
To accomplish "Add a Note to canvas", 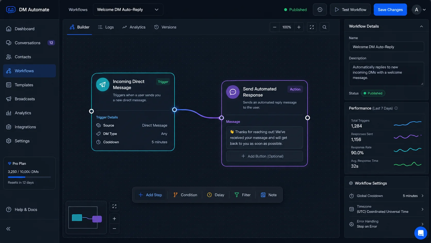I will pos(269,195).
